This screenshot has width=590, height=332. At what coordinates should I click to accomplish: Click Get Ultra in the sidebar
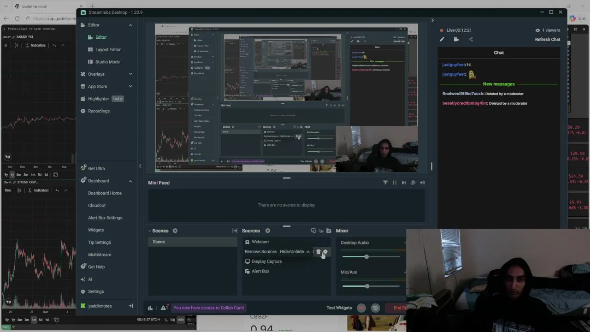point(96,169)
